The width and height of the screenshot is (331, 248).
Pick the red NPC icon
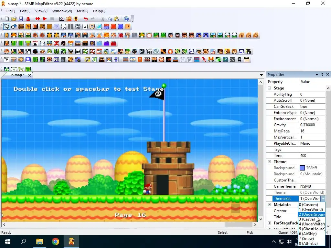[204, 59]
